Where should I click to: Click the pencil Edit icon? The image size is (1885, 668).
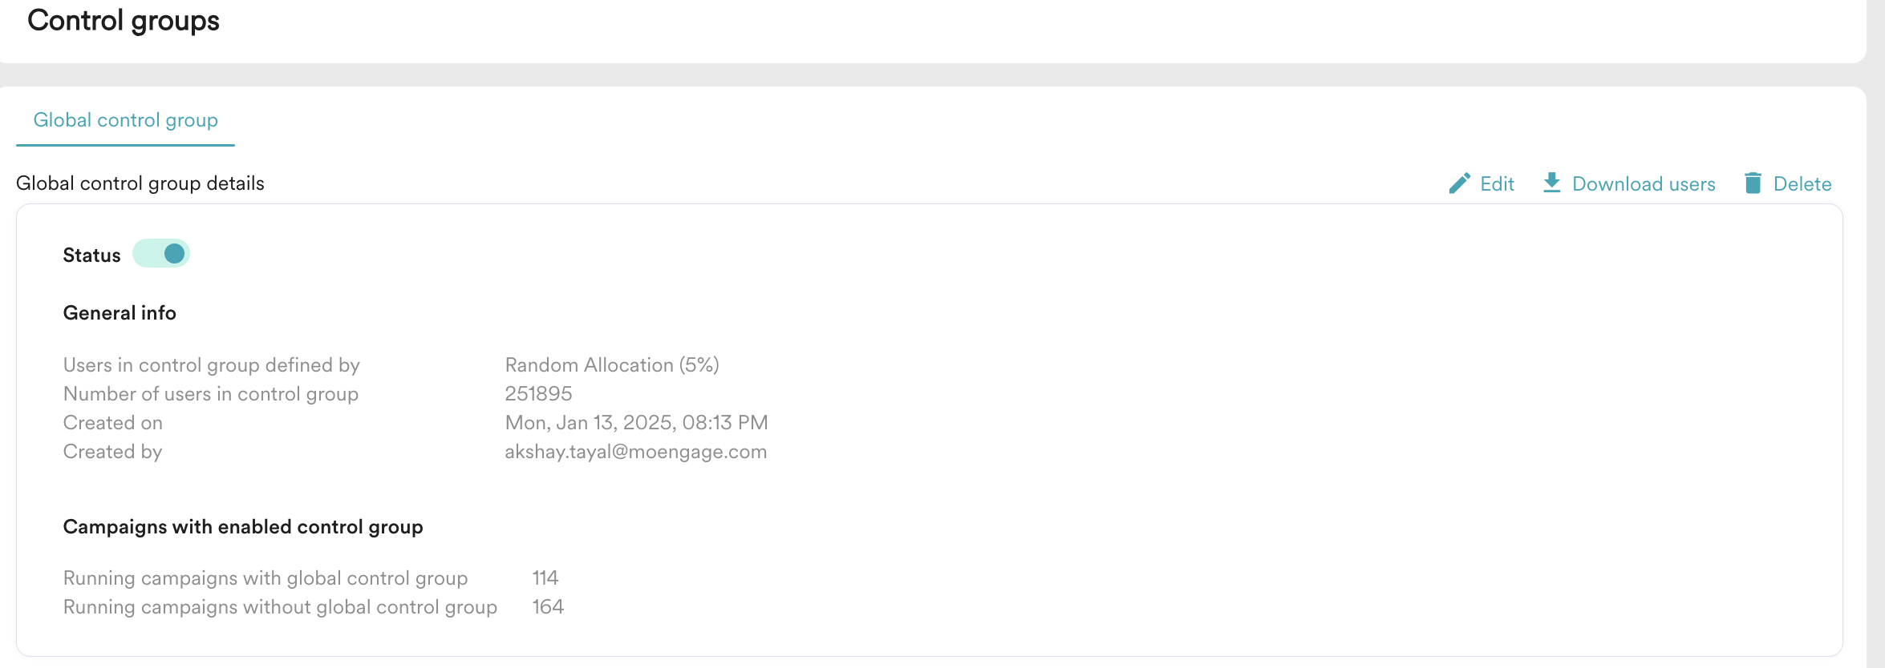[x=1459, y=183]
